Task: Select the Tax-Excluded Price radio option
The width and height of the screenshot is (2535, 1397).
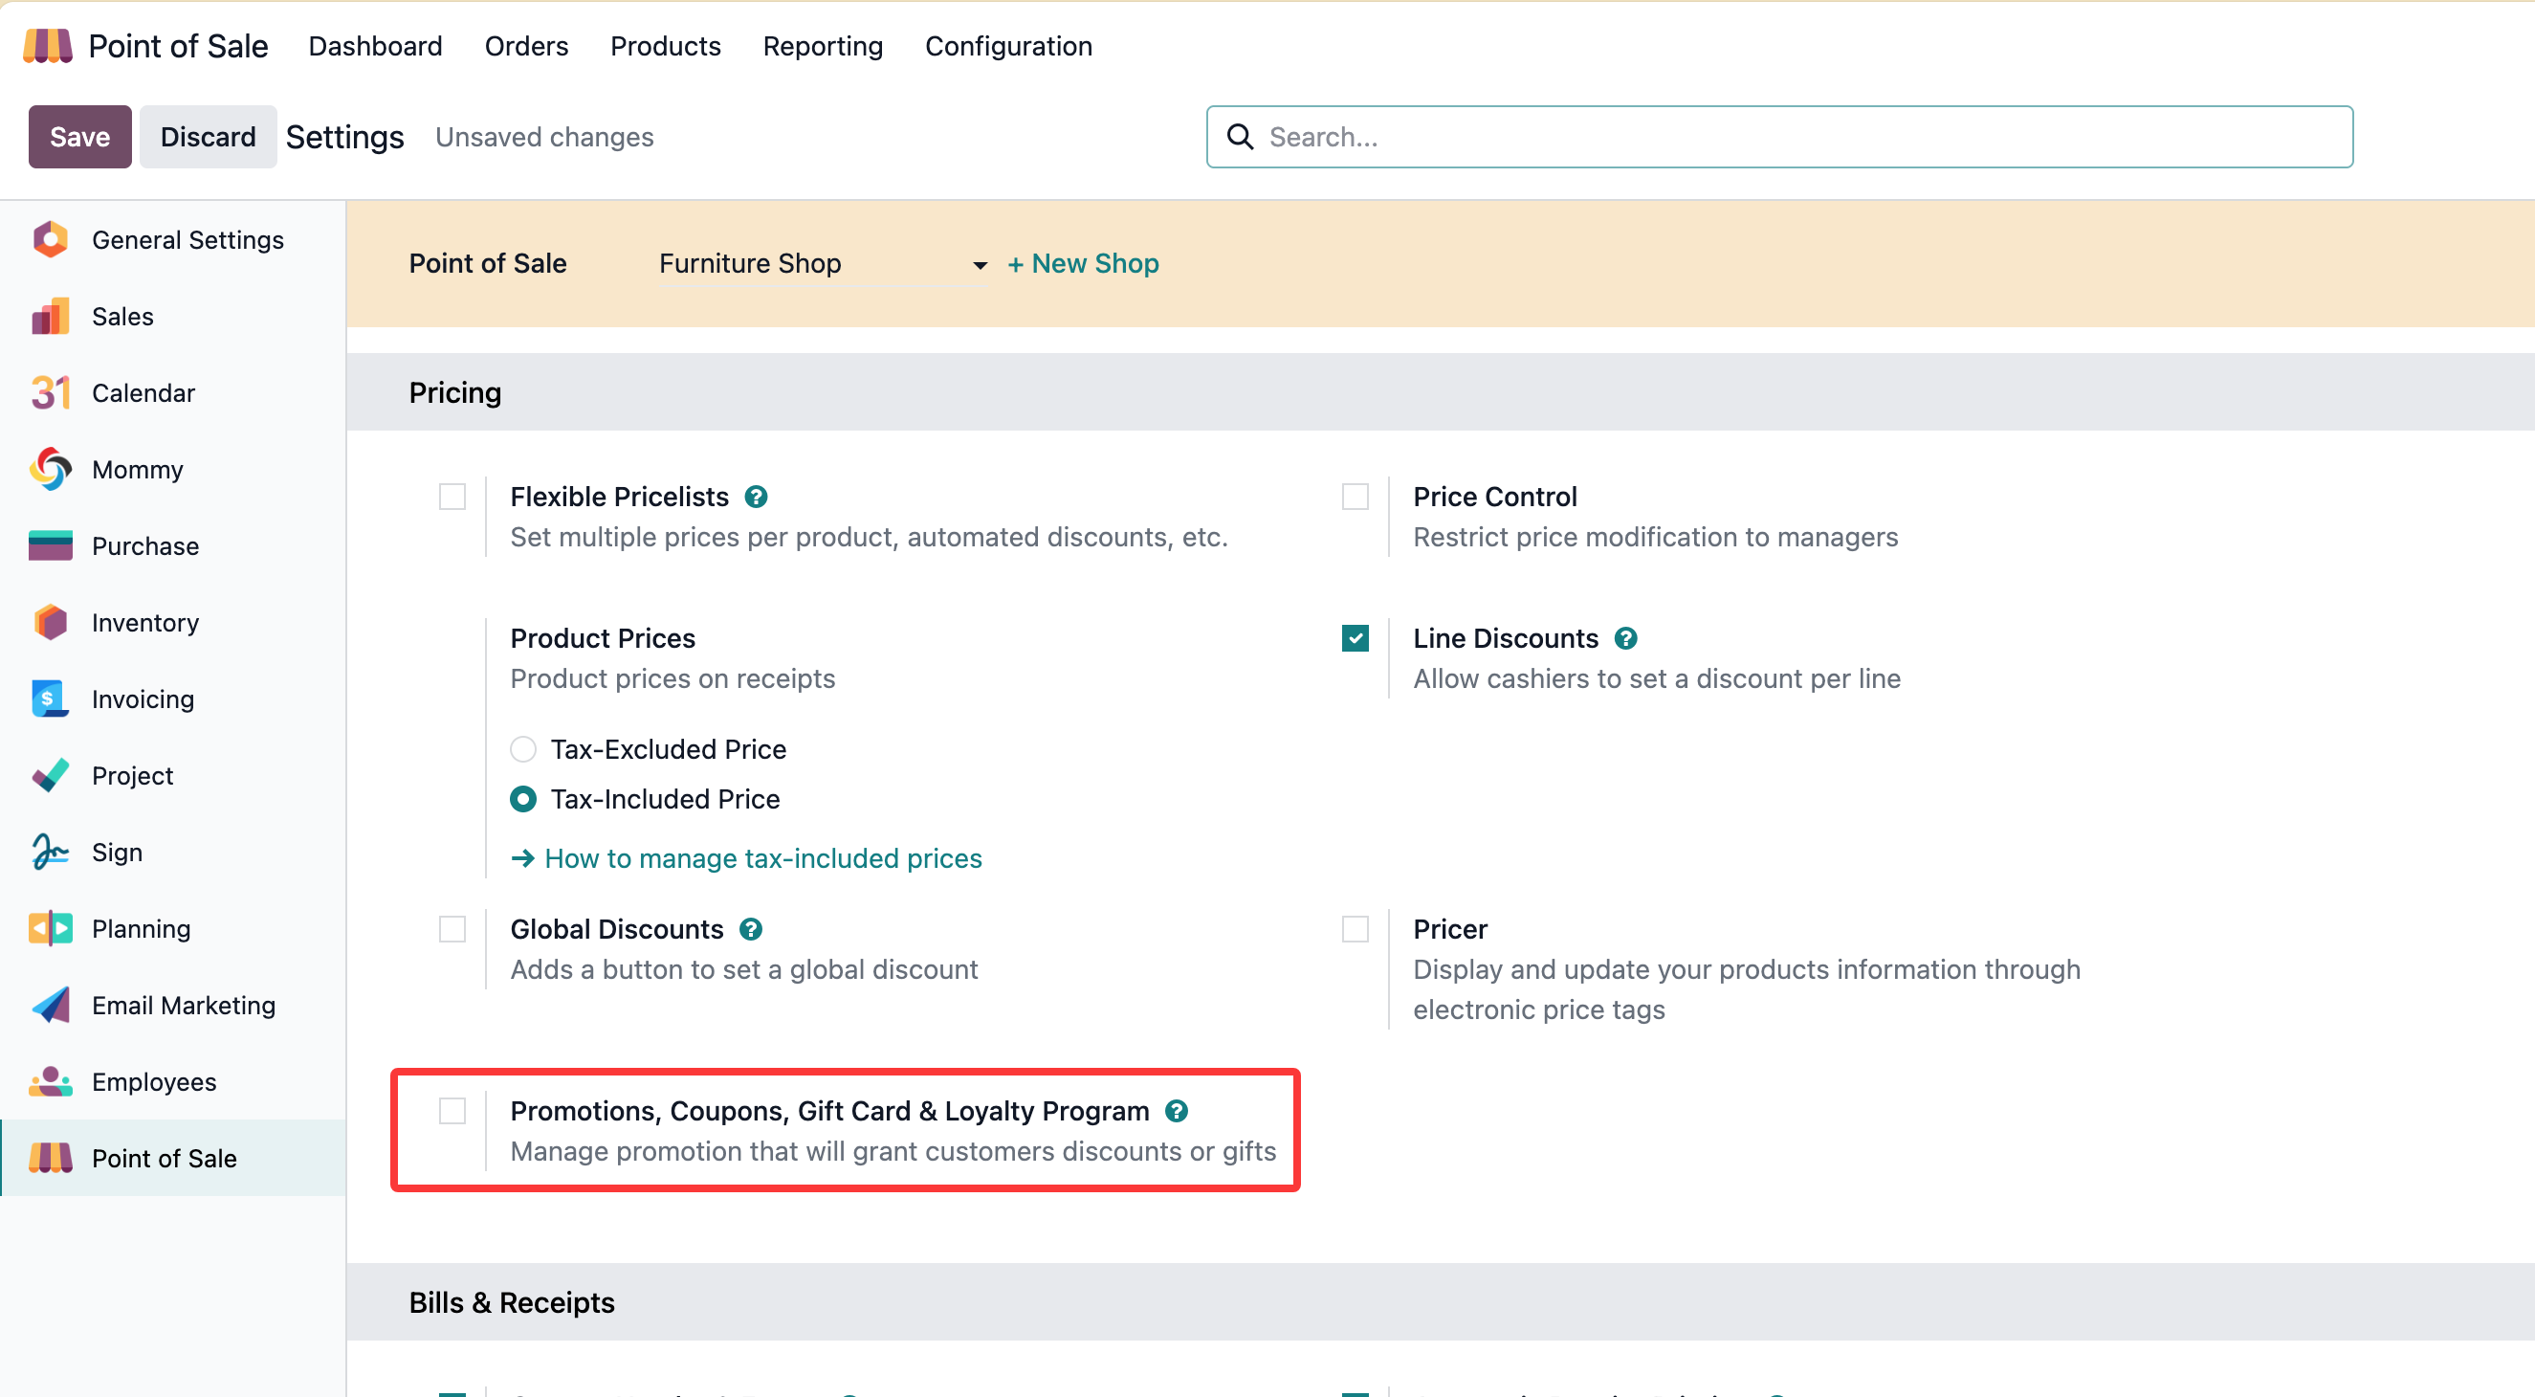Action: coord(523,749)
